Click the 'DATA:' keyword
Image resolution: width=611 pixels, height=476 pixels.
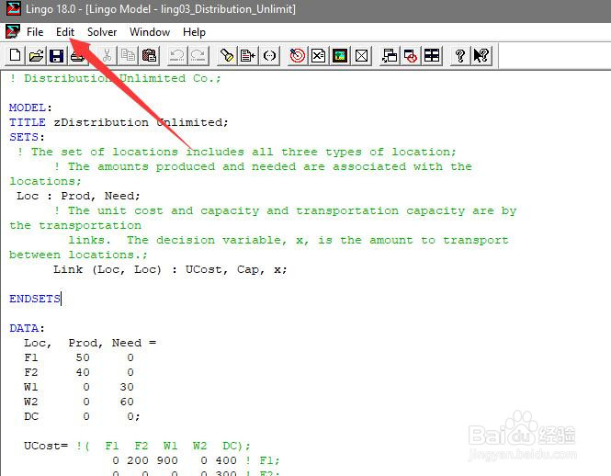[x=27, y=328]
